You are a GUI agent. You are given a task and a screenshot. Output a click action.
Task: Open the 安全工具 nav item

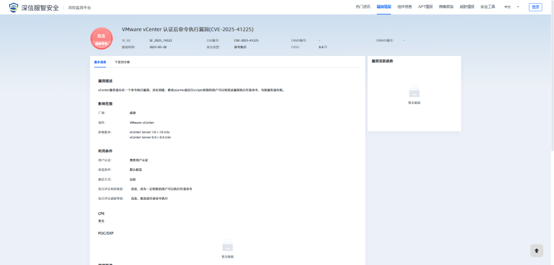point(488,7)
